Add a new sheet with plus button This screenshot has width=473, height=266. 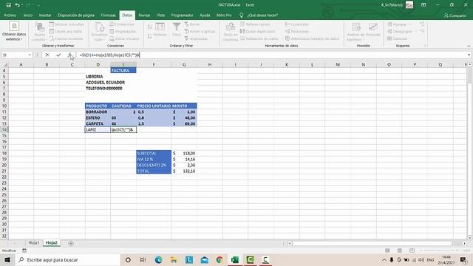pyautogui.click(x=71, y=243)
